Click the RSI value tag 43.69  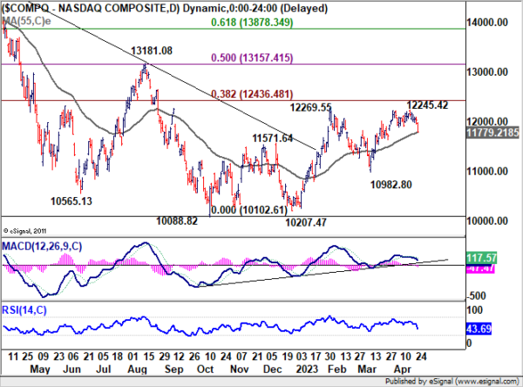point(479,329)
